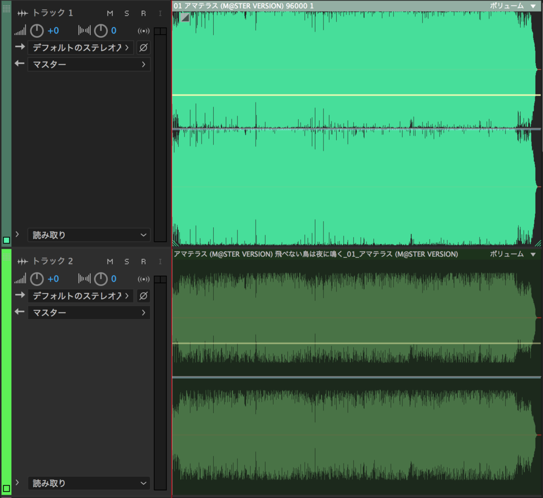Viewport: 543px width, 498px height.
Task: Click Track 2 color square indicator
Action: pyautogui.click(x=6, y=488)
